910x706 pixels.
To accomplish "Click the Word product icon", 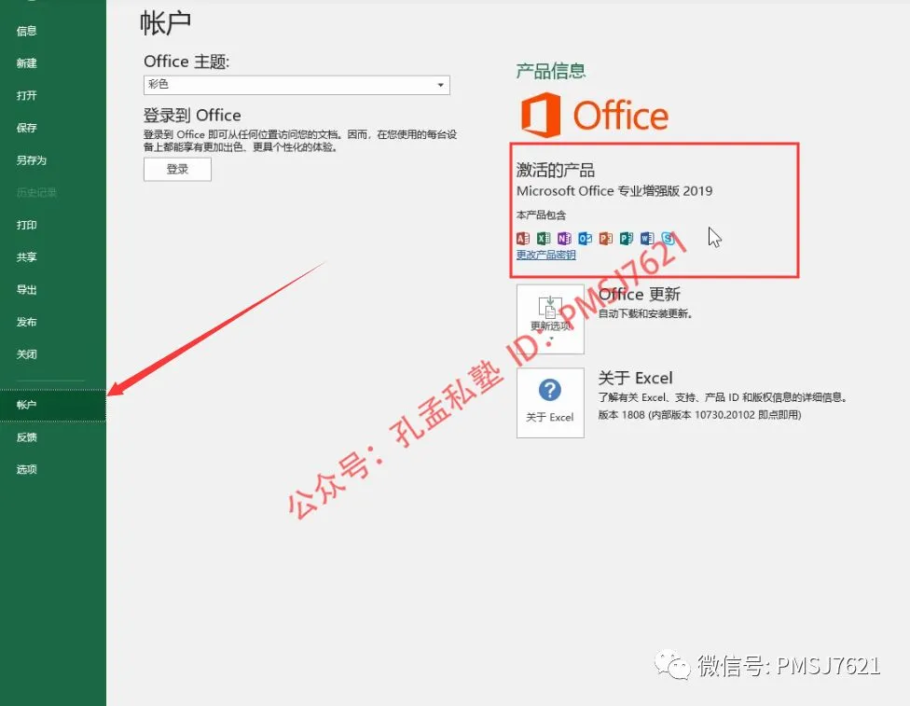I will 647,238.
